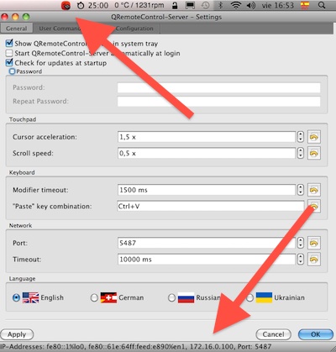Screen dimensions: 336x352
Task: Click the Modifier timeout 1500 ms field
Action: 207,190
